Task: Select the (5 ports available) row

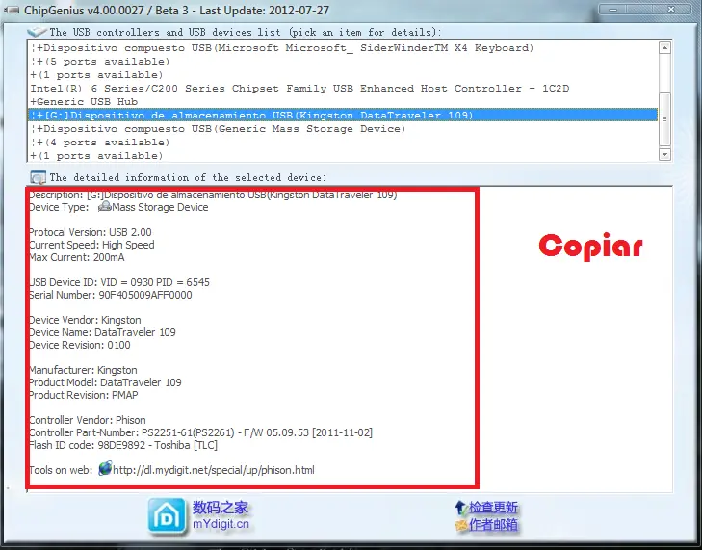Action: [x=343, y=62]
